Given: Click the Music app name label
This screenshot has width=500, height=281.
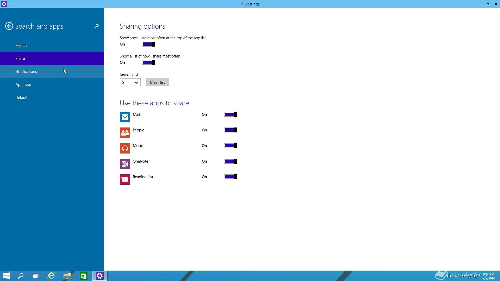Looking at the screenshot, I should click(x=138, y=146).
